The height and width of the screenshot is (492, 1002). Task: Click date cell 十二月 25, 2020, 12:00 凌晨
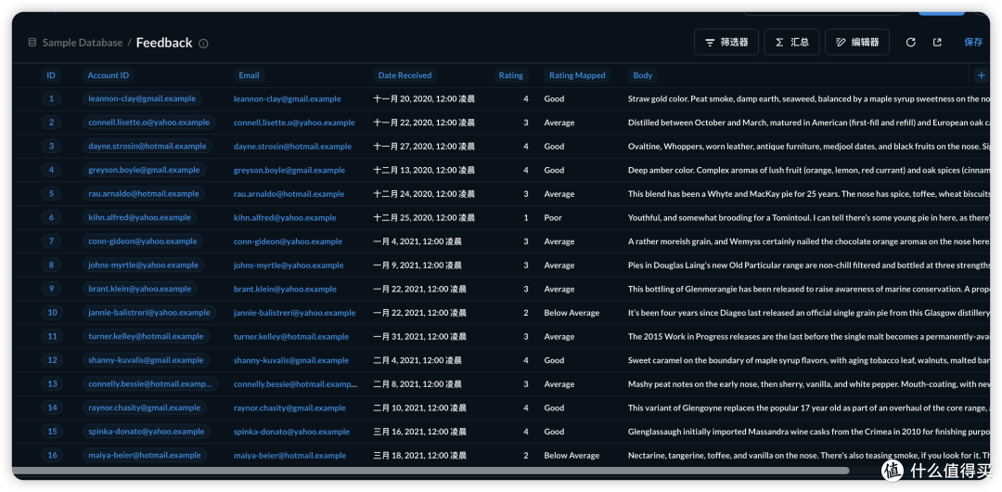[x=424, y=217]
